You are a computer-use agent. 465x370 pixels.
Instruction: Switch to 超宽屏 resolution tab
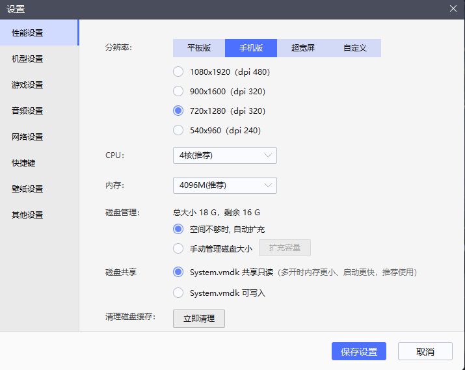[x=303, y=48]
